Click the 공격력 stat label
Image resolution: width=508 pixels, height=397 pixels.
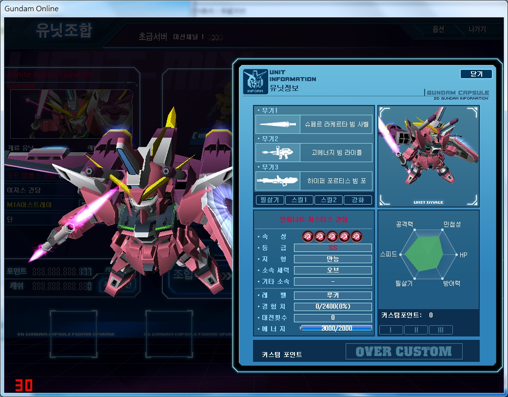pyautogui.click(x=404, y=224)
